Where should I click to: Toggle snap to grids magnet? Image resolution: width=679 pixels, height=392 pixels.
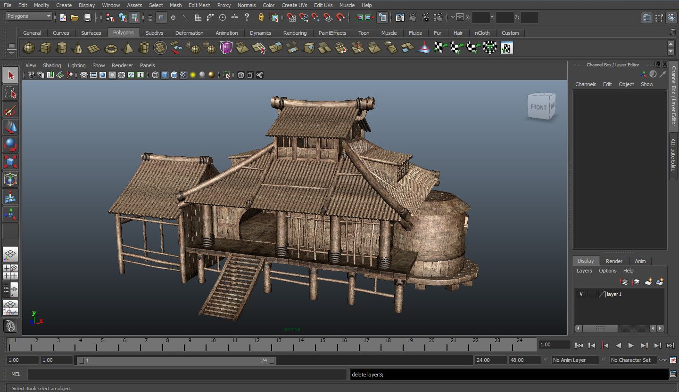(291, 17)
